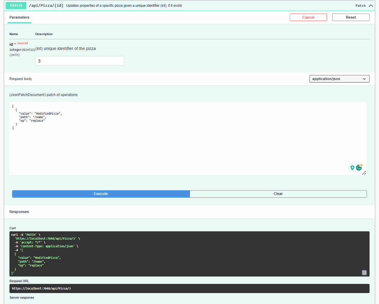Collapse the PATCH operation using the chevron

pyautogui.click(x=371, y=6)
